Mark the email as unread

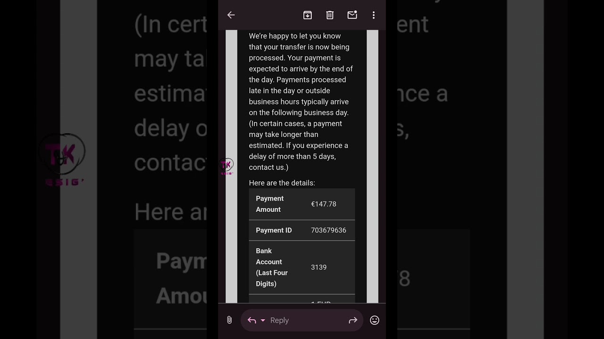[x=352, y=15]
